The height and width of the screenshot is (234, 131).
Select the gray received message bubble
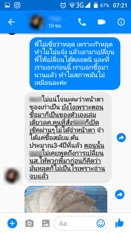(68, 138)
